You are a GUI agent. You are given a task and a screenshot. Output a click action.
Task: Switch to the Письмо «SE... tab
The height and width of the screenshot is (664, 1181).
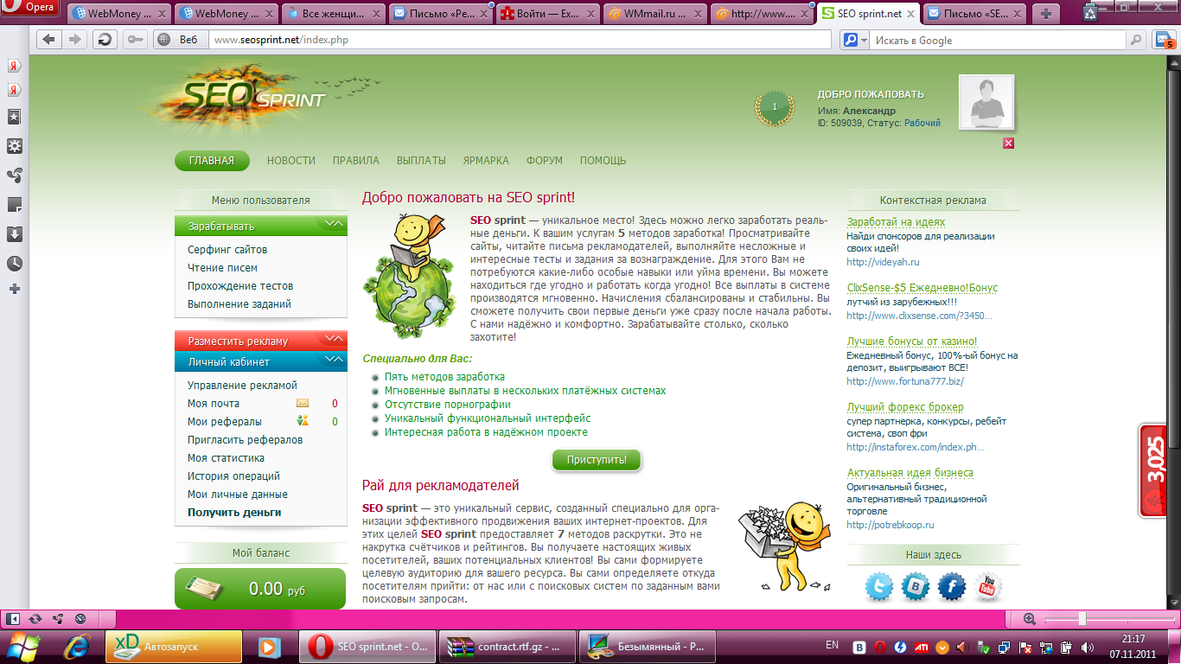[x=975, y=13]
